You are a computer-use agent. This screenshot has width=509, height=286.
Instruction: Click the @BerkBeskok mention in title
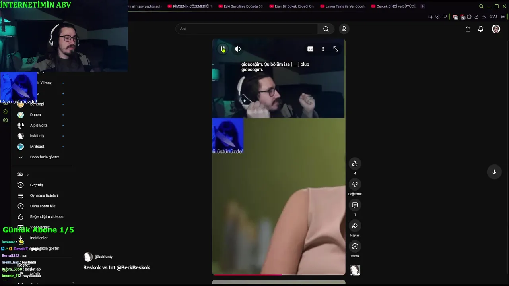(133, 267)
